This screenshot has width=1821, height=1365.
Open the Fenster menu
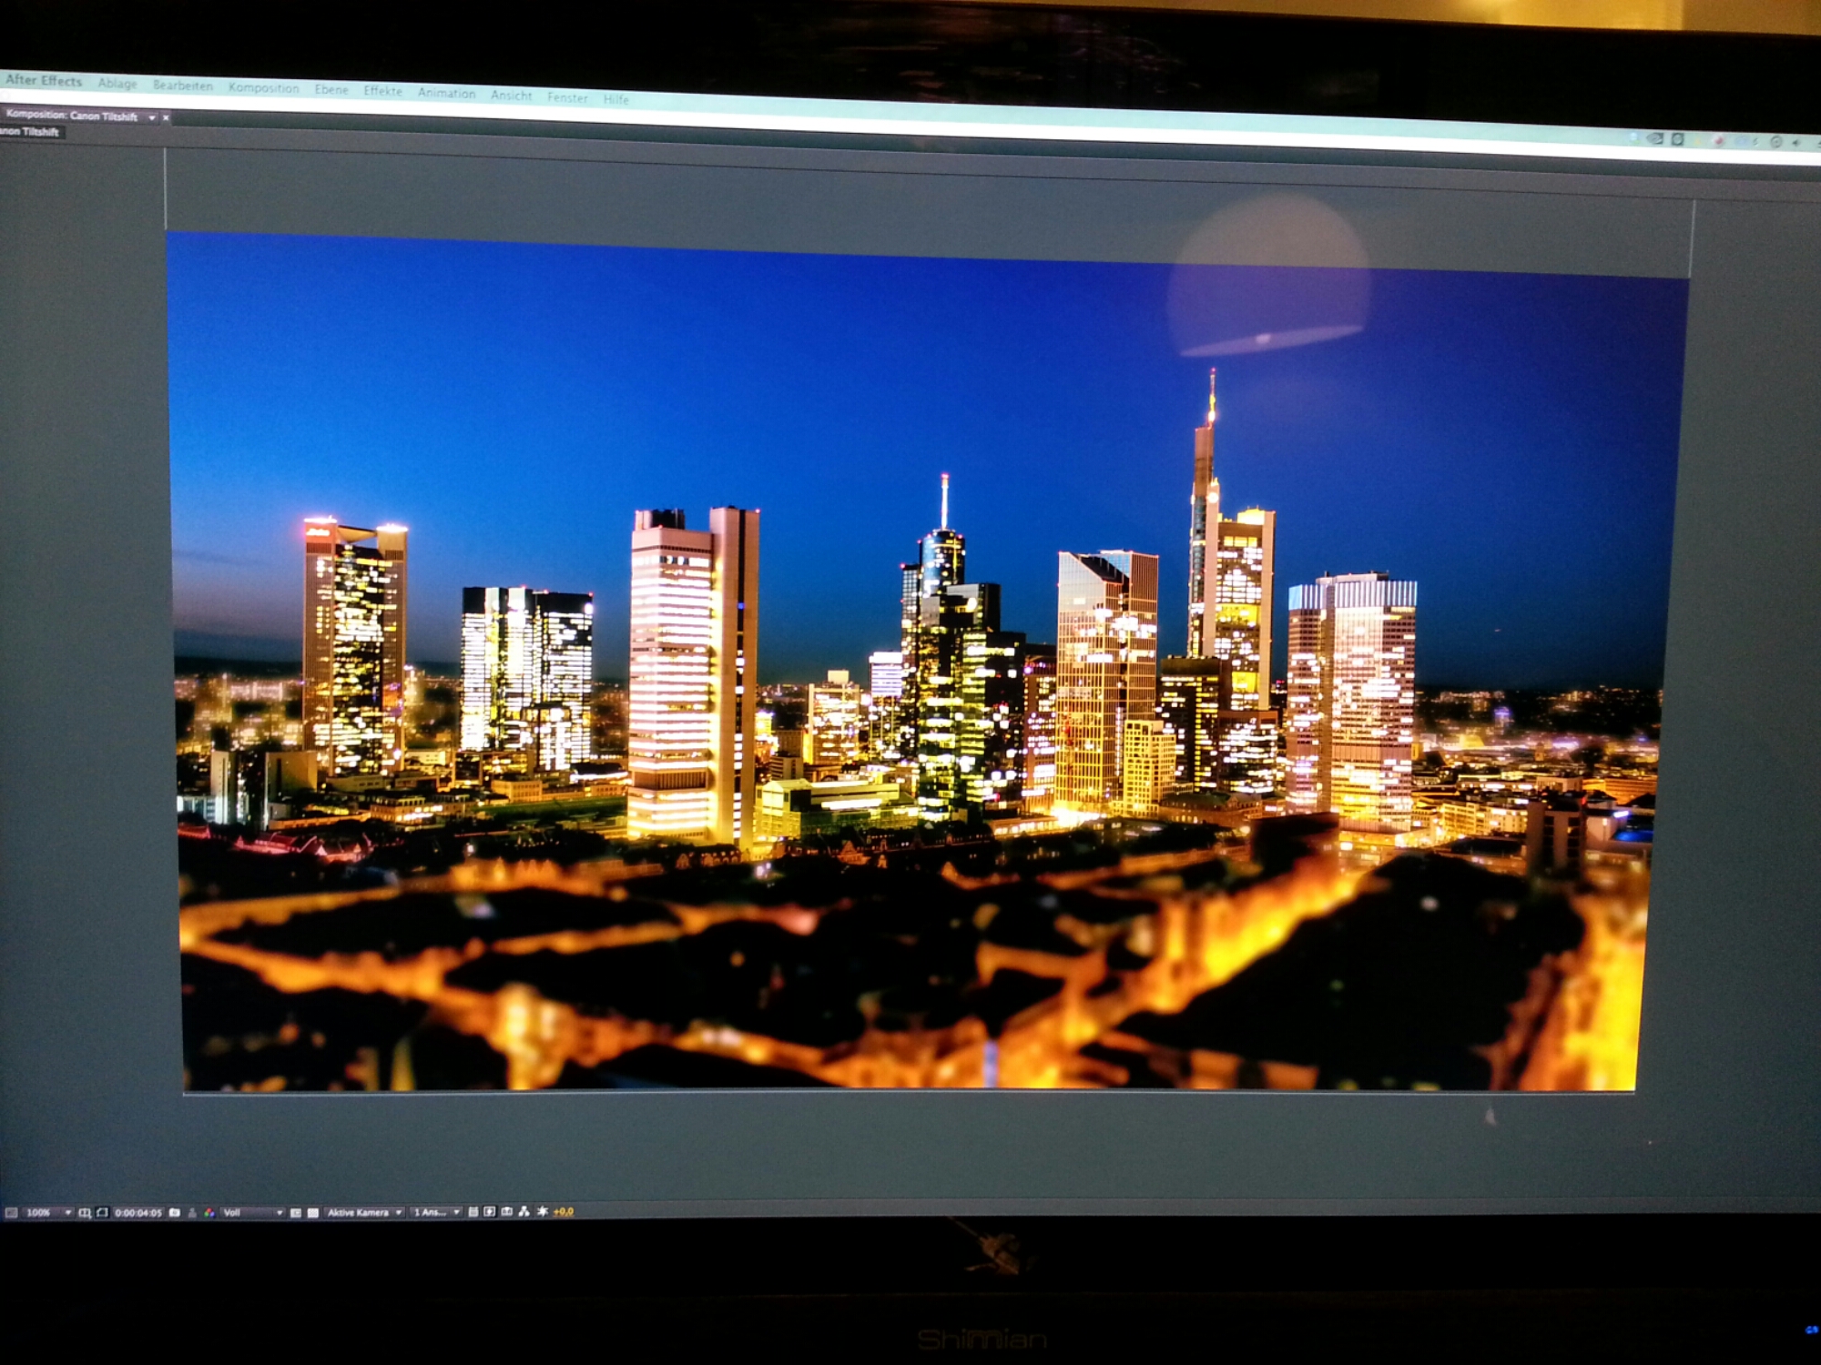click(567, 97)
